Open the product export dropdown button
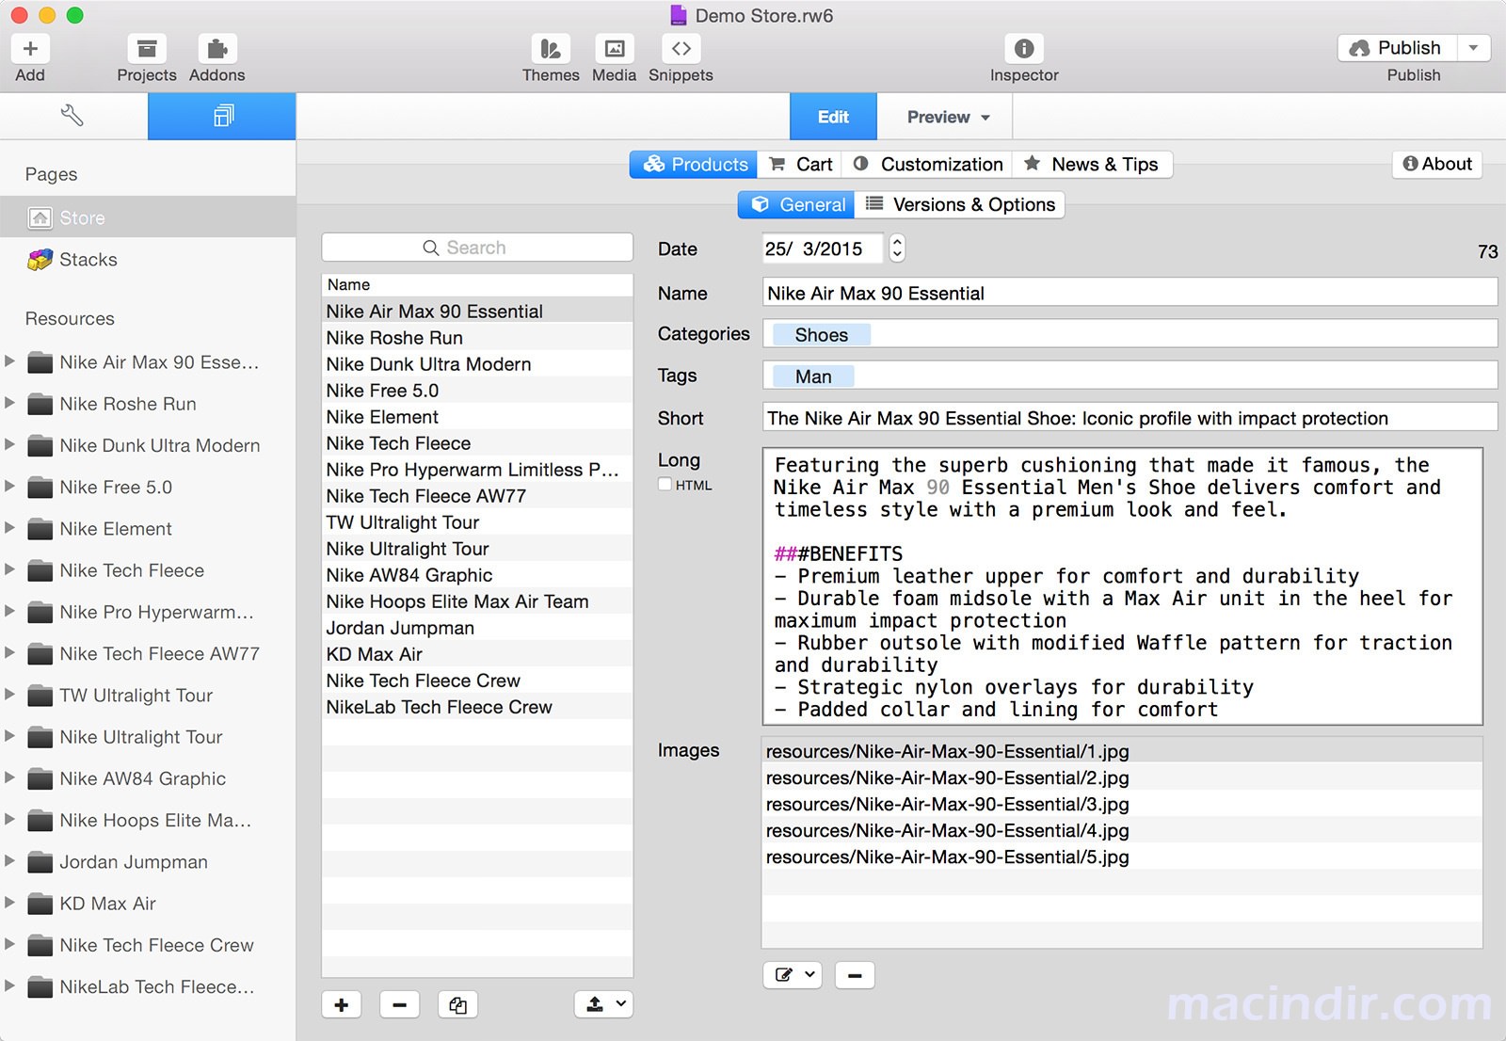Image resolution: width=1506 pixels, height=1041 pixels. [604, 1005]
